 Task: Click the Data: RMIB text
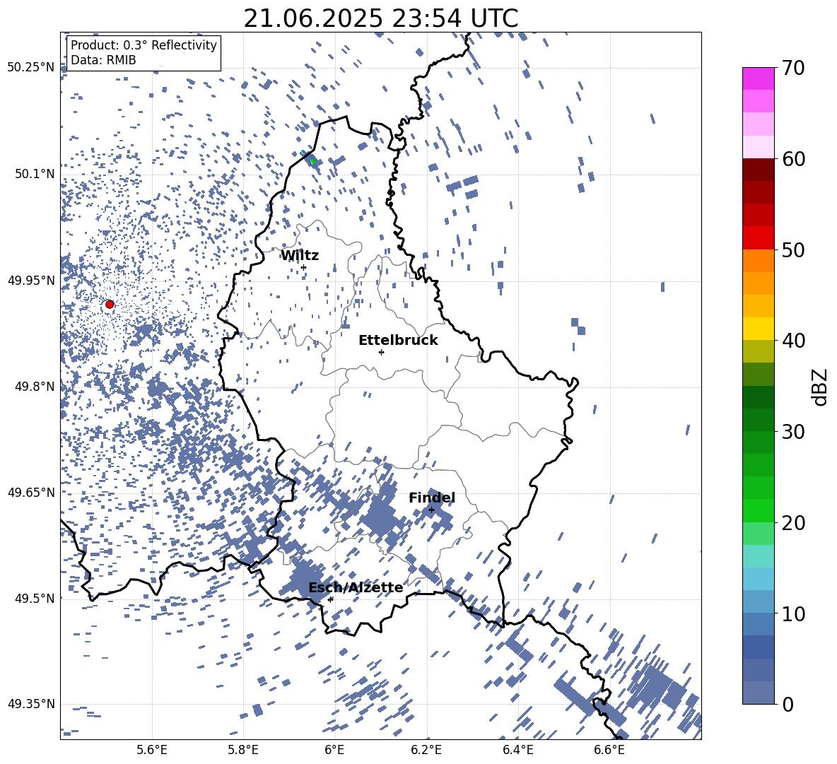coord(103,60)
